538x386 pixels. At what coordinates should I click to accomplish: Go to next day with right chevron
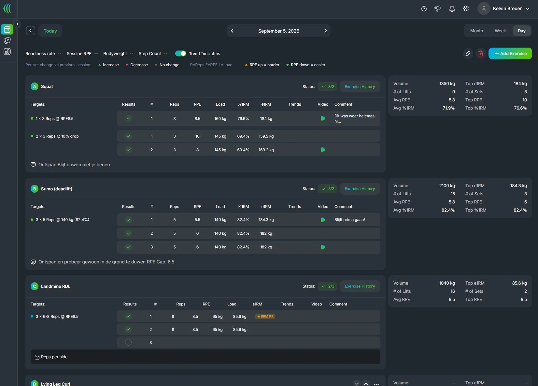tap(325, 31)
